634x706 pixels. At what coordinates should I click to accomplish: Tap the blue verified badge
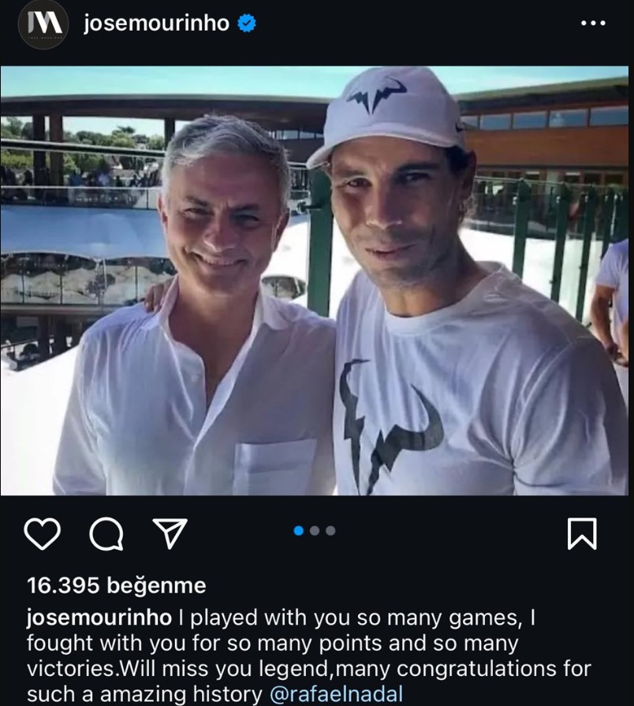[247, 23]
